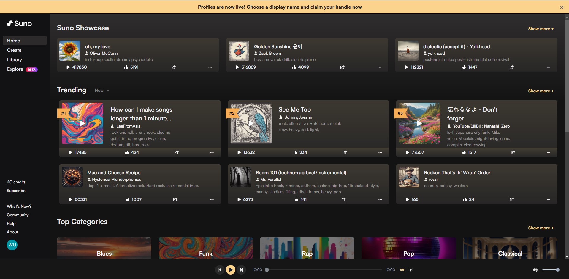Share 'Golden Sunshine' song
Viewport: 569px width, 279px height.
[343, 67]
